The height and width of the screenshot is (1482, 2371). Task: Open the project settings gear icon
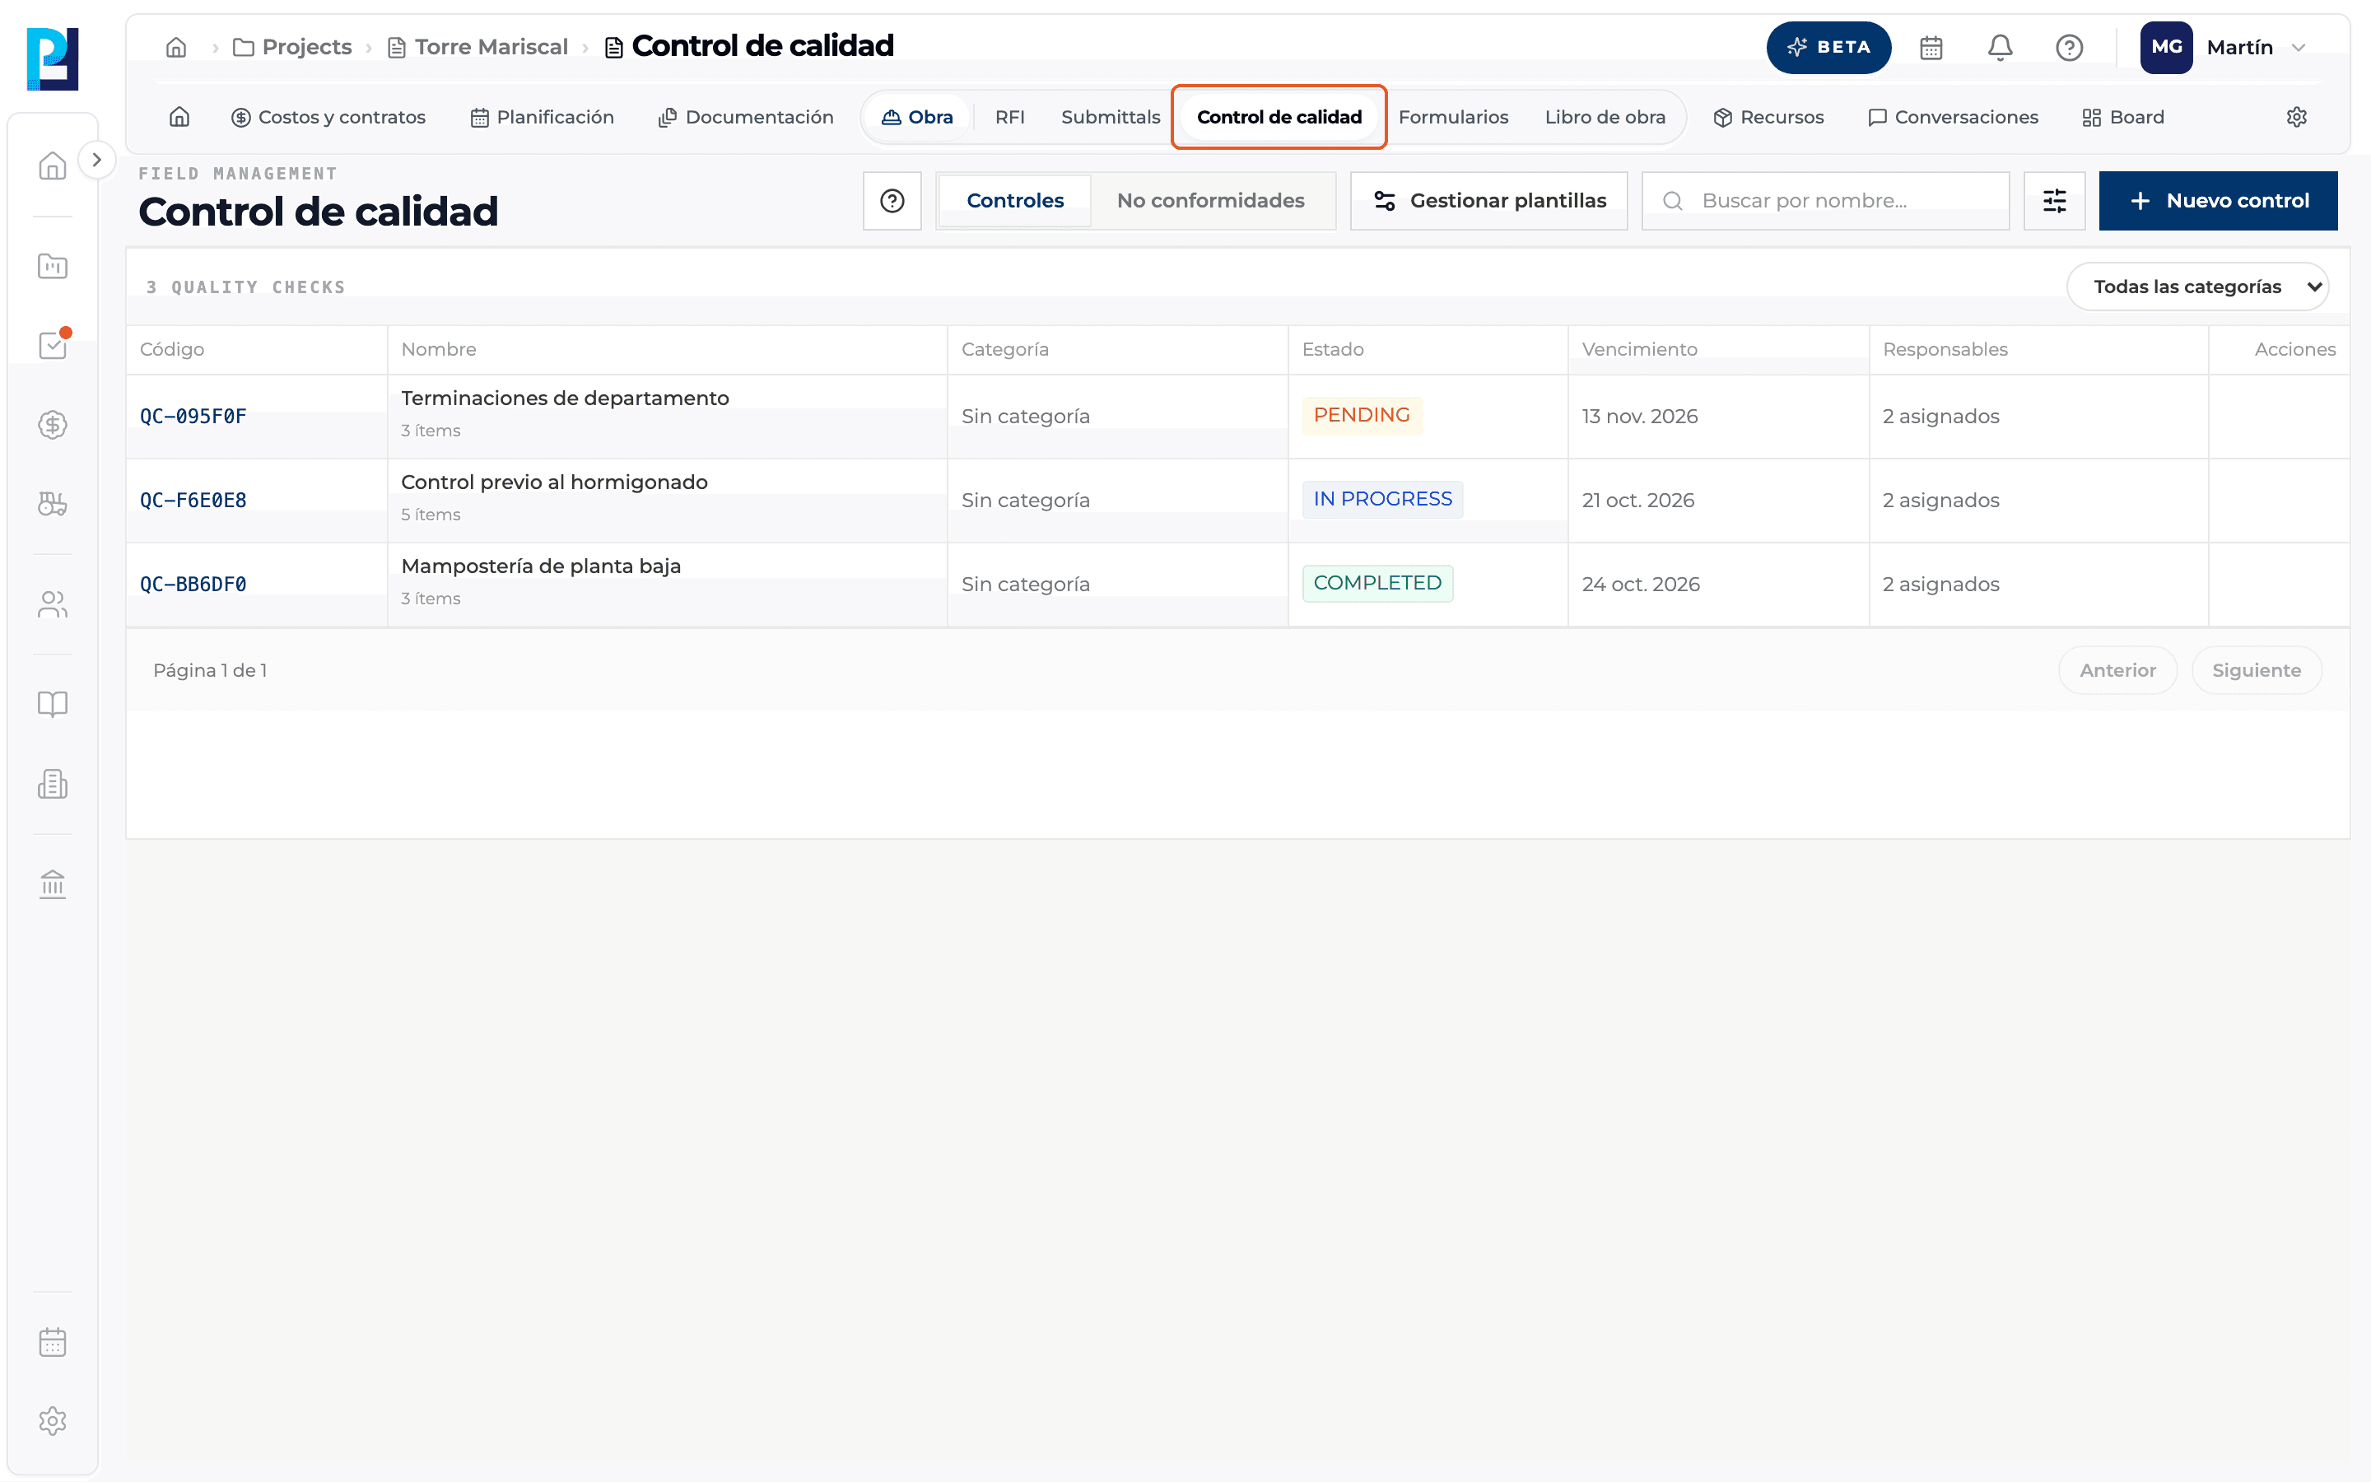pyautogui.click(x=2297, y=118)
